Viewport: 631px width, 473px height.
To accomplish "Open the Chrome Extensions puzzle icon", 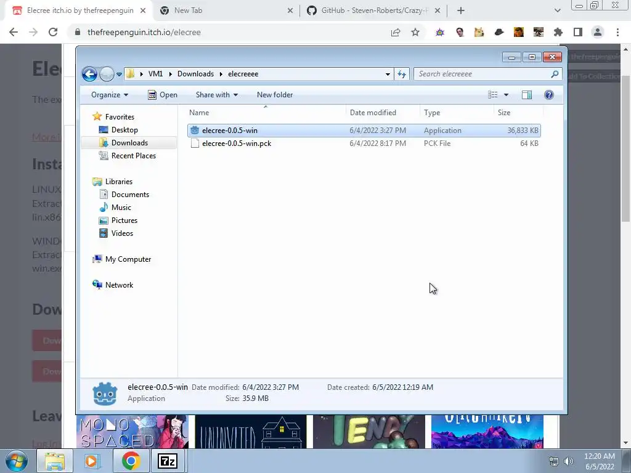I will point(558,32).
